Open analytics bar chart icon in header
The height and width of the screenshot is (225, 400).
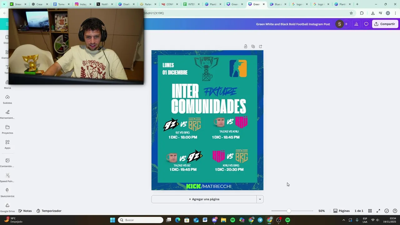click(x=356, y=24)
